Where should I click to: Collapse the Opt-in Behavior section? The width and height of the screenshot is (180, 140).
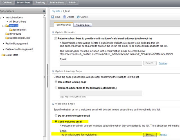click(x=53, y=32)
